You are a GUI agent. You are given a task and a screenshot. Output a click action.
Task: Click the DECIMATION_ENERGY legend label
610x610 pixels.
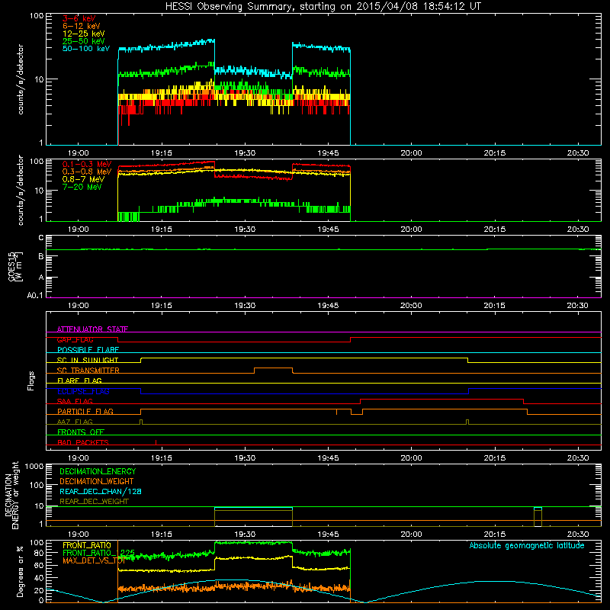98,471
